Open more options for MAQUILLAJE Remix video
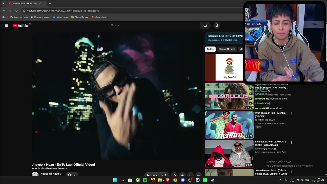The image size is (327, 184). coord(292,85)
